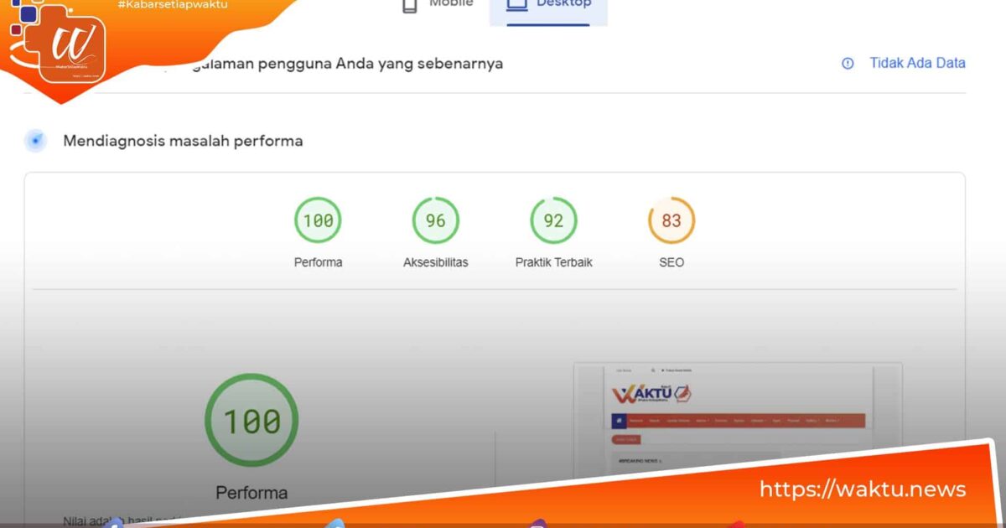The image size is (1006, 528).
Task: Click the phone icon on the Mobile tab
Action: pos(409,4)
